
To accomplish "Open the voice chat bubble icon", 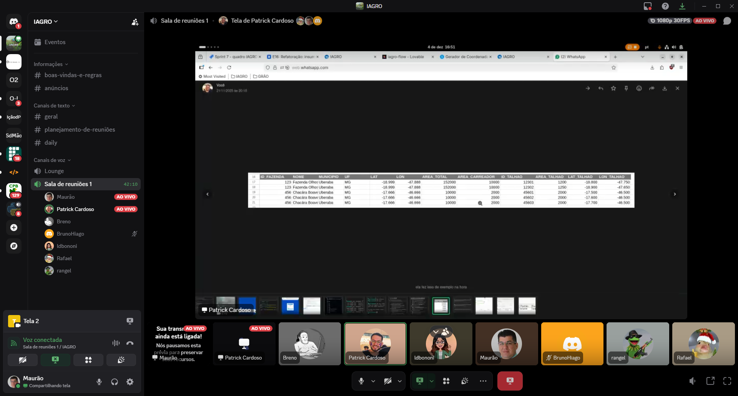I will [x=727, y=21].
